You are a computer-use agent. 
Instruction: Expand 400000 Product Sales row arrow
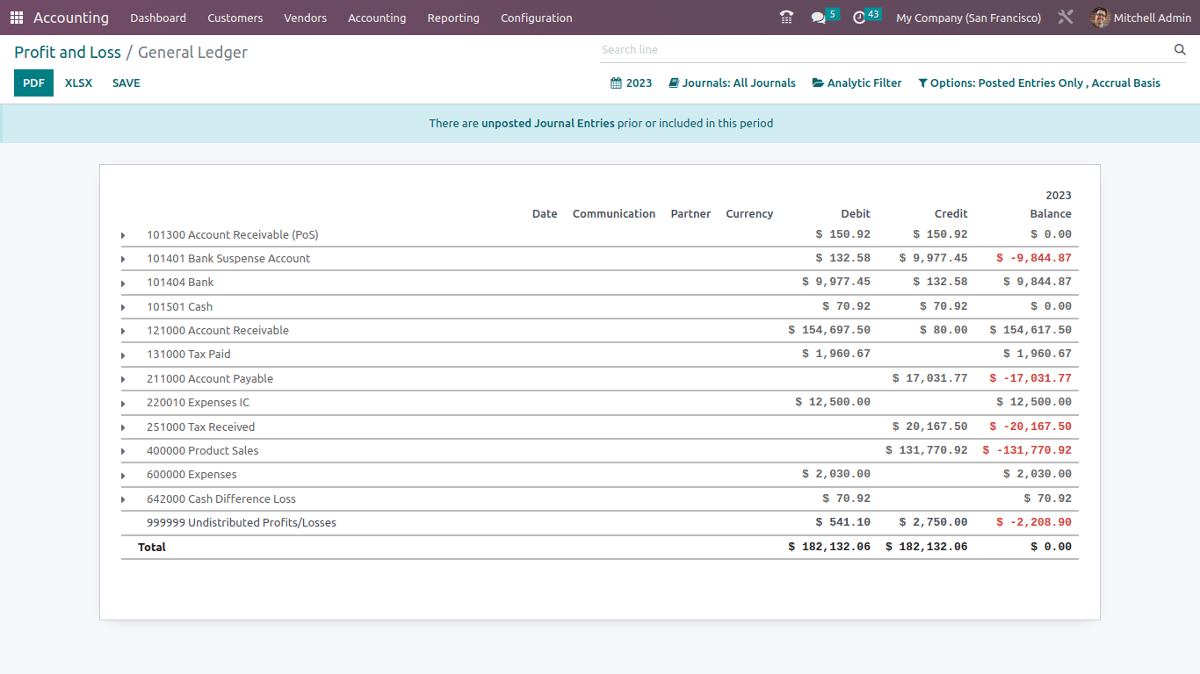coord(123,451)
